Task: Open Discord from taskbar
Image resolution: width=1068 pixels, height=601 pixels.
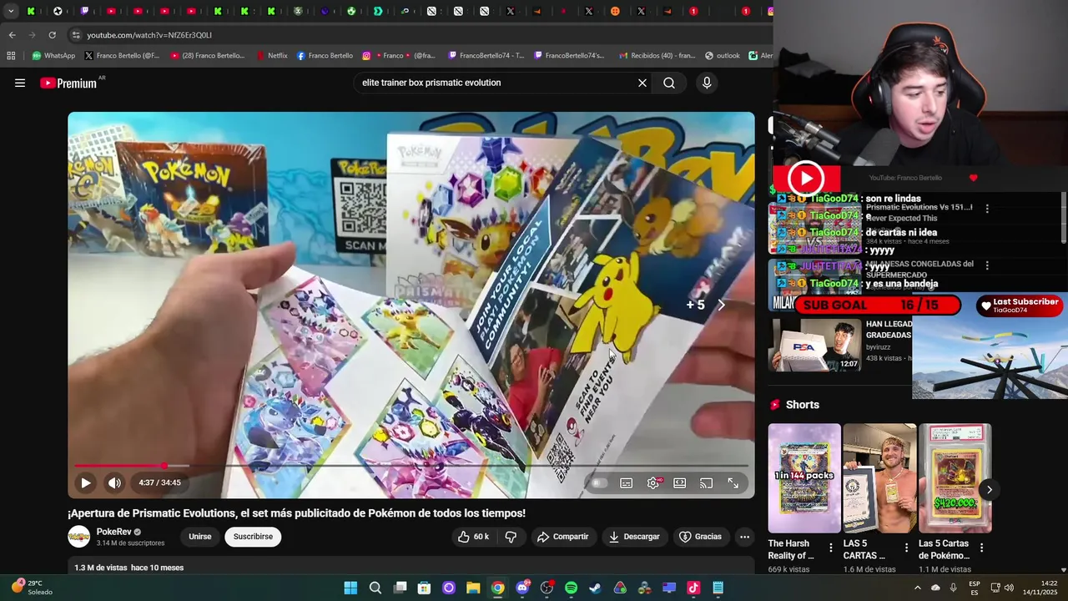Action: click(522, 588)
